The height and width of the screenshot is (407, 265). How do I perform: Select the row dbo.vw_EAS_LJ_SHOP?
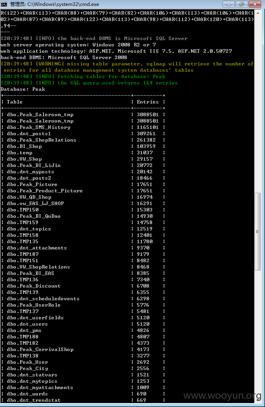coord(83,203)
